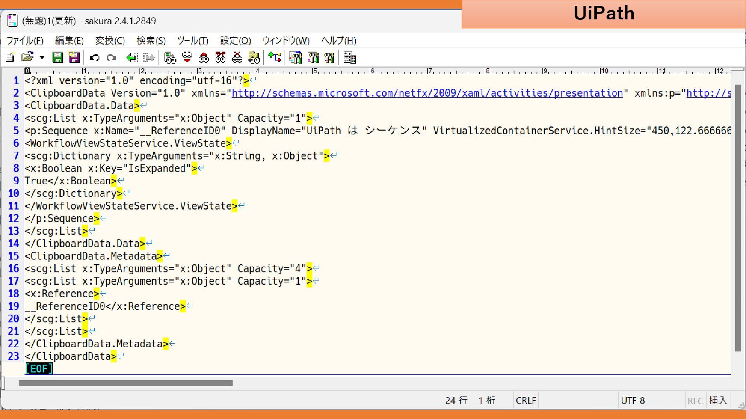Undo the last edit via toolbar
The width and height of the screenshot is (746, 419).
click(94, 58)
